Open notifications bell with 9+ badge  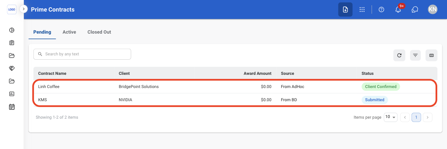398,10
